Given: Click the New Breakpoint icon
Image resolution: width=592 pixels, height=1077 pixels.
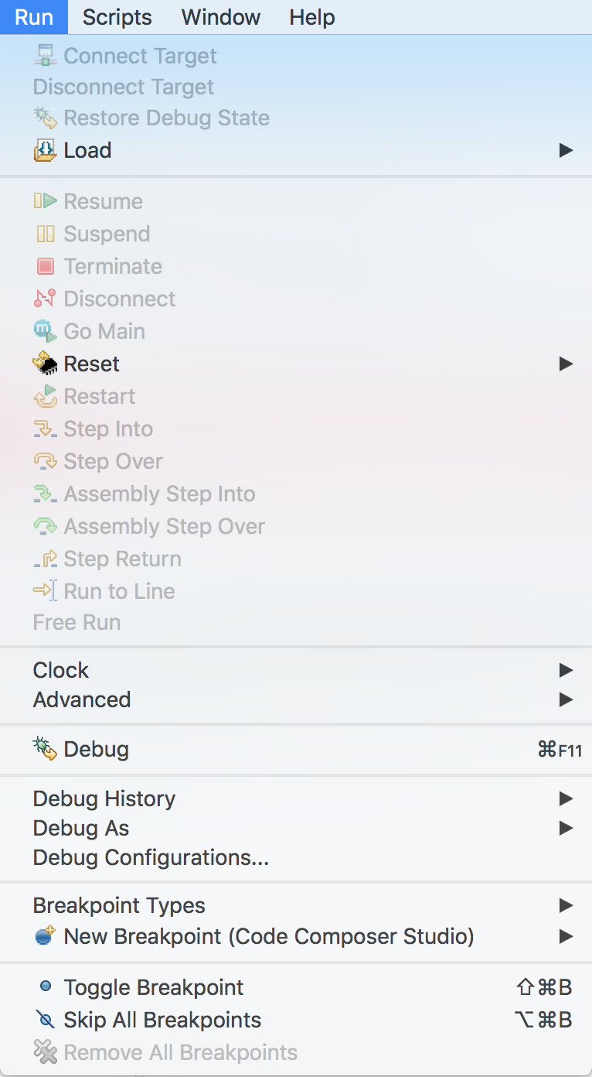Looking at the screenshot, I should [45, 936].
